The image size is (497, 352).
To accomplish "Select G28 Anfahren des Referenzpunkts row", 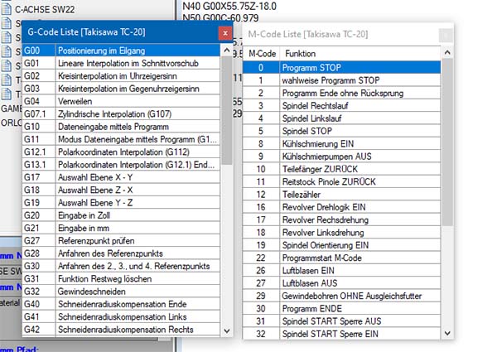I will [x=121, y=253].
